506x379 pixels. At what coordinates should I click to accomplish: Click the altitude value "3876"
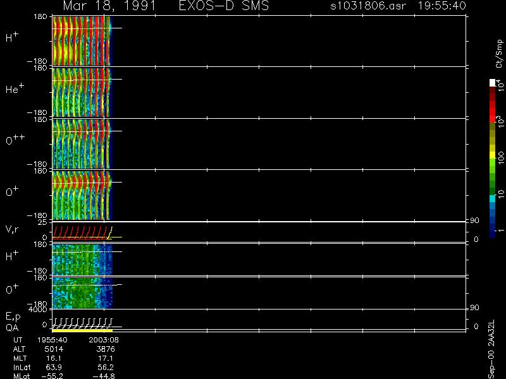106,349
